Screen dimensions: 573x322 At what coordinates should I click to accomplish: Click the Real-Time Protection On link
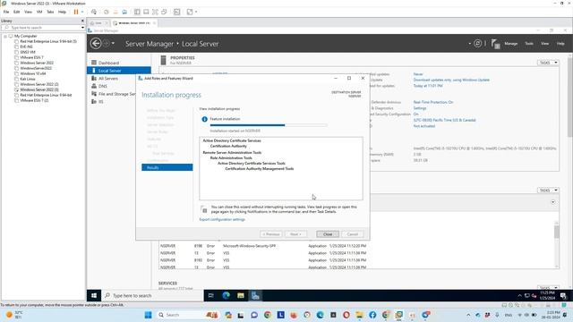[433, 102]
